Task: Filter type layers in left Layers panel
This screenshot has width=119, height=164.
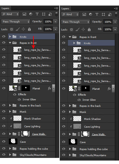Action: (x=37, y=14)
